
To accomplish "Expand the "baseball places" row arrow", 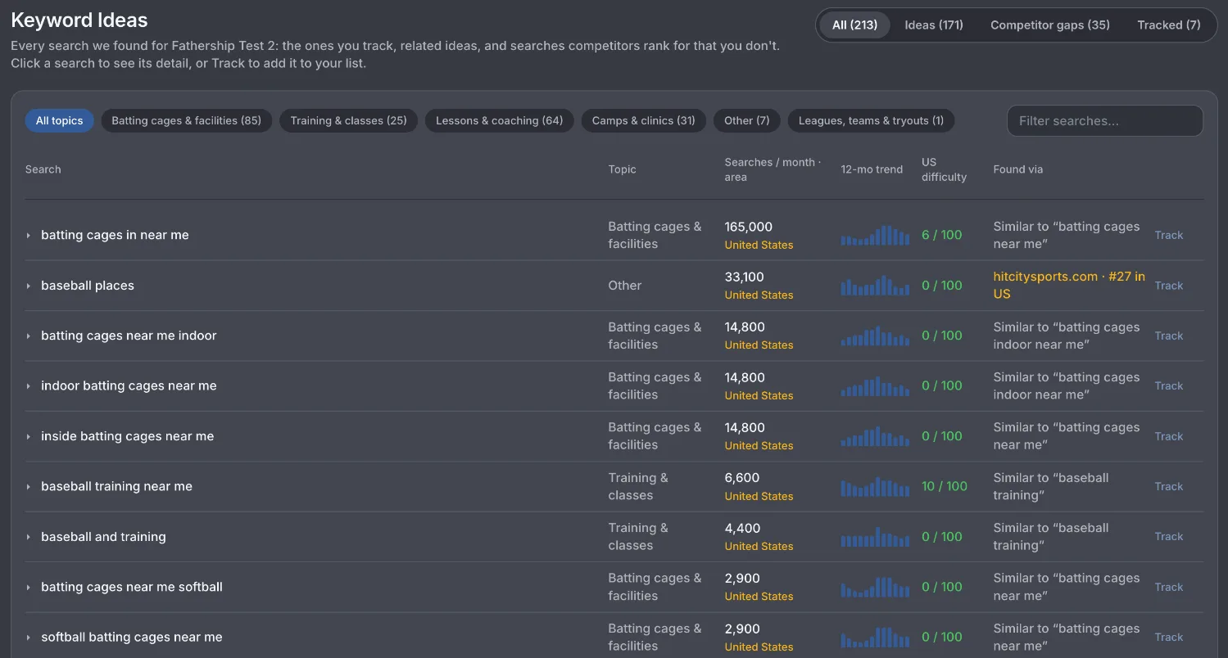I will pos(28,286).
